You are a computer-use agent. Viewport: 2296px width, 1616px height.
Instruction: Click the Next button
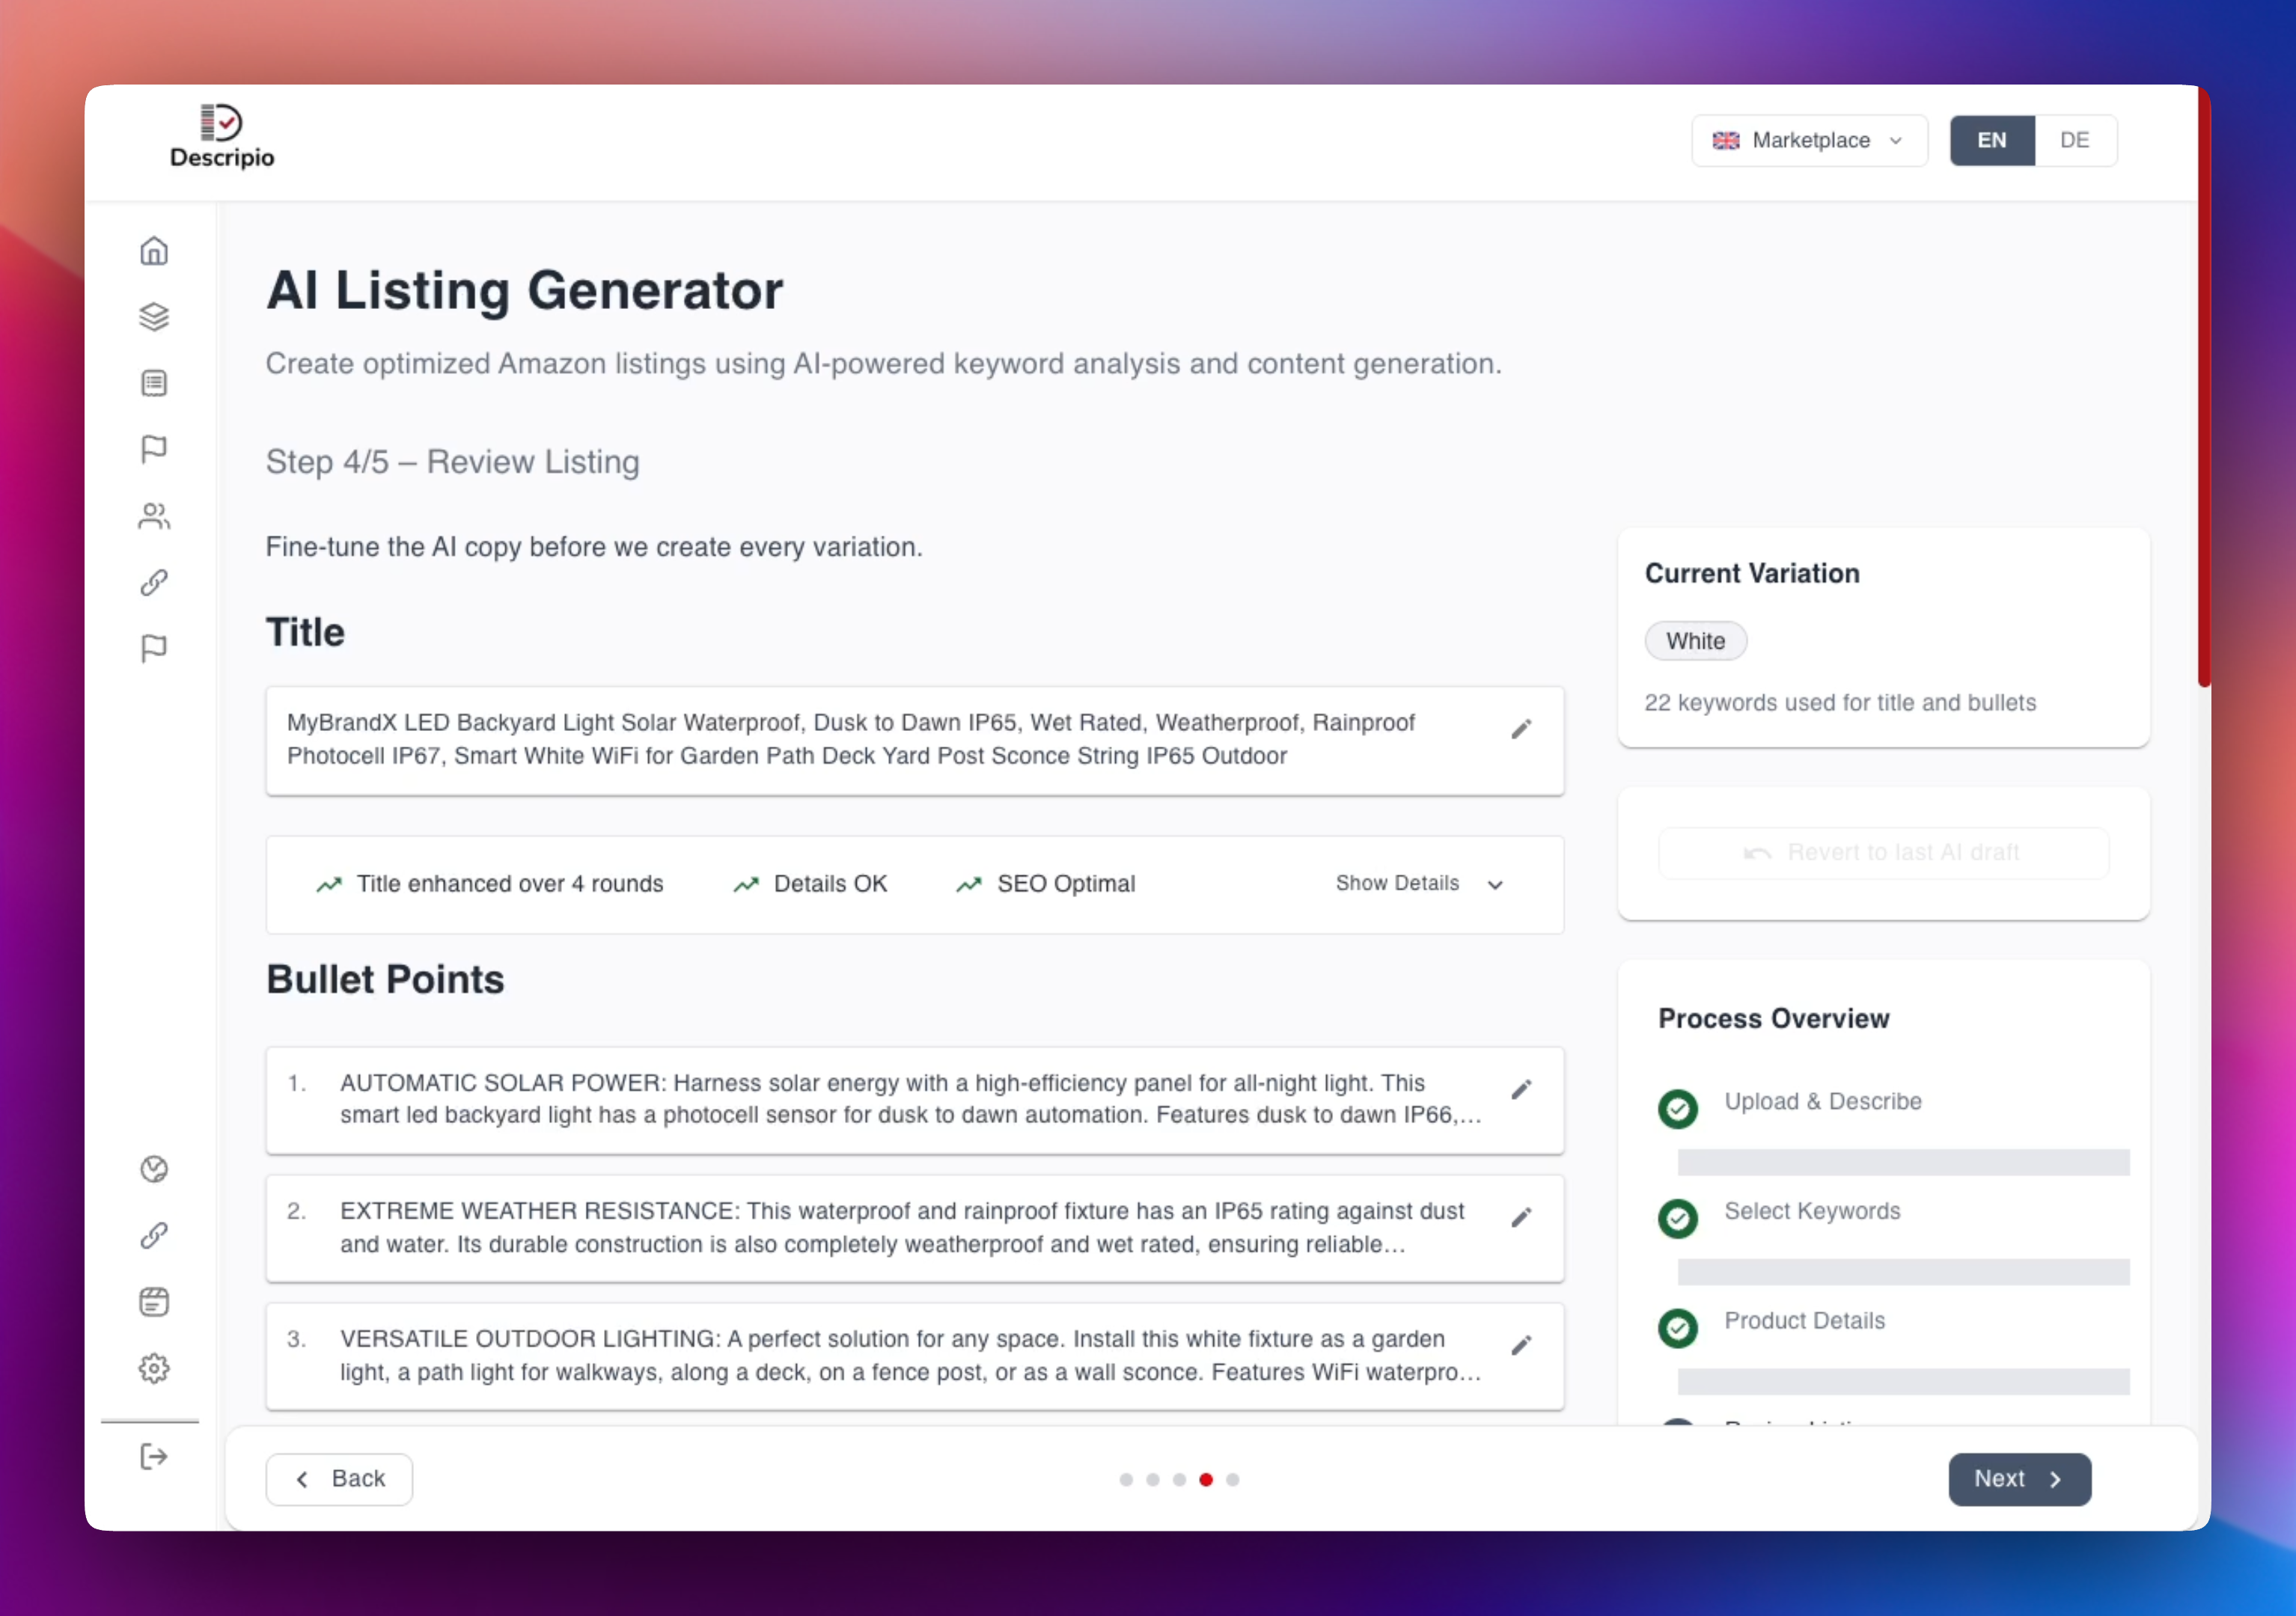pyautogui.click(x=2018, y=1479)
